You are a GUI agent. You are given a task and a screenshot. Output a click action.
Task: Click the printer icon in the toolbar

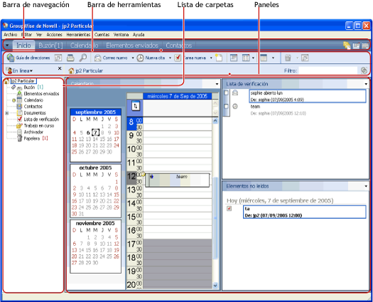[70, 58]
